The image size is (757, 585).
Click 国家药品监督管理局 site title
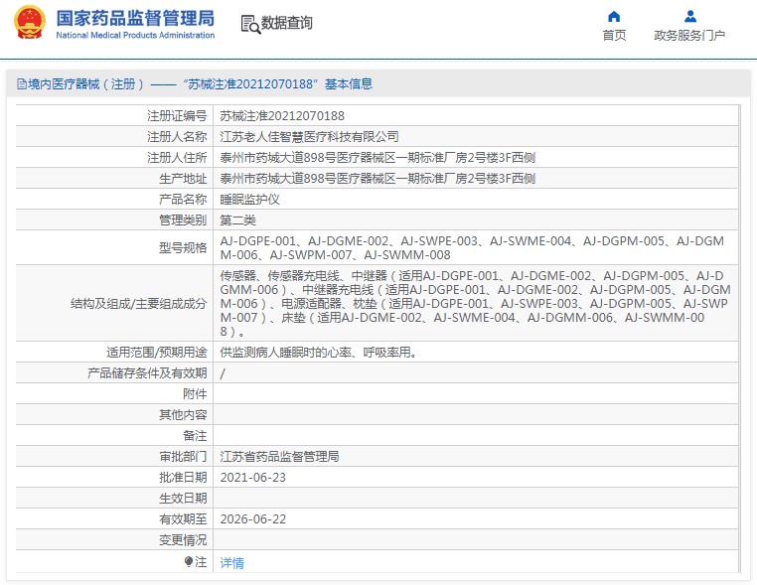[x=135, y=18]
